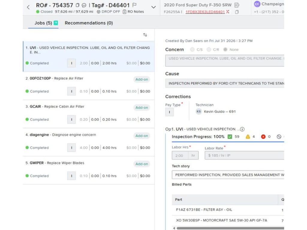Reorder jobs using the sort arrows icon
The height and width of the screenshot is (230, 307).
(x=145, y=35)
